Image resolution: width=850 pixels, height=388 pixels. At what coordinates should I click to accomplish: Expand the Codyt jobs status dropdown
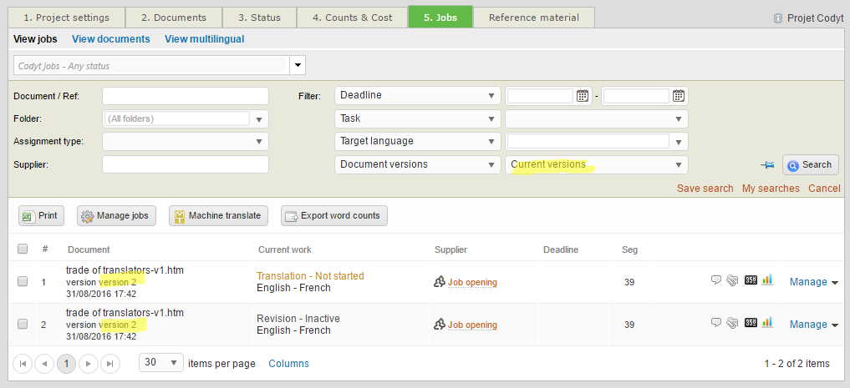(298, 65)
